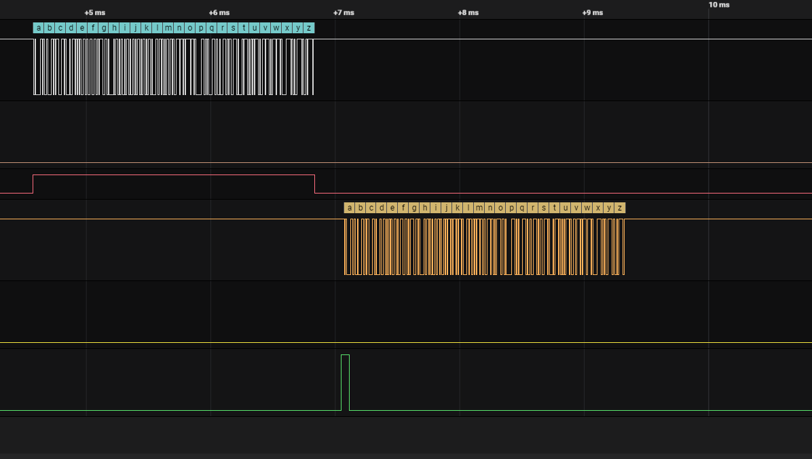The width and height of the screenshot is (812, 459).
Task: Click the narrow green pulse near +7 ms
Action: [x=345, y=380]
